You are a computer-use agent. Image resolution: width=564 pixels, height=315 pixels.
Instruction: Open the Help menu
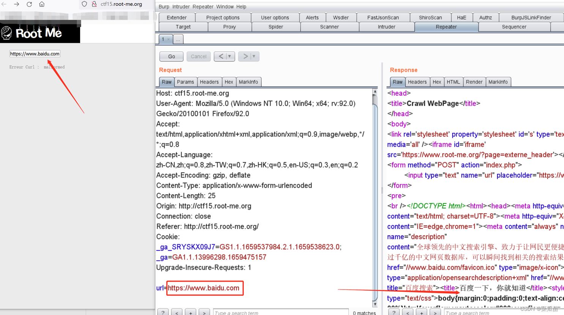pos(241,6)
